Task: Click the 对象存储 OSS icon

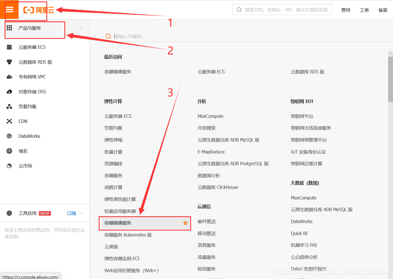Action: pyautogui.click(x=9, y=91)
